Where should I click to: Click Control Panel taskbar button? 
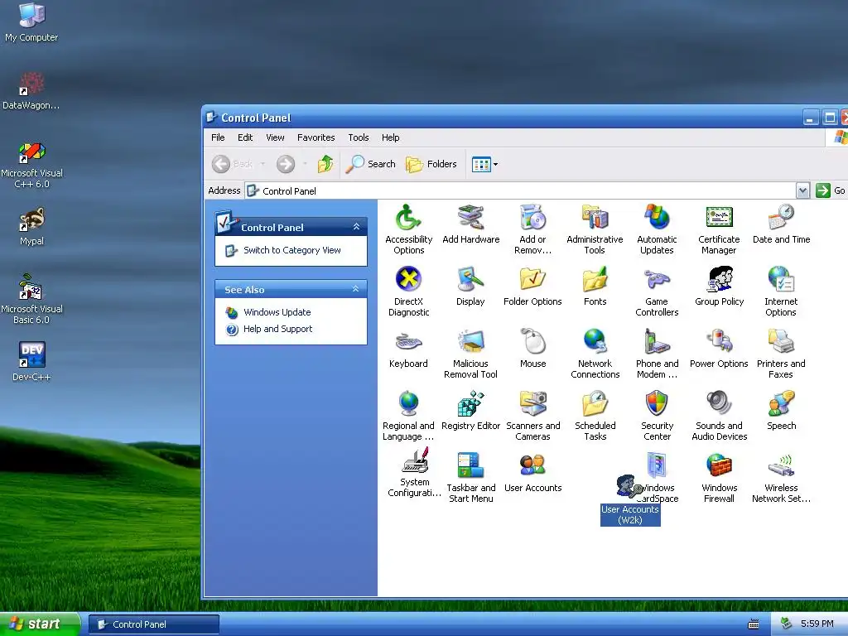click(153, 624)
